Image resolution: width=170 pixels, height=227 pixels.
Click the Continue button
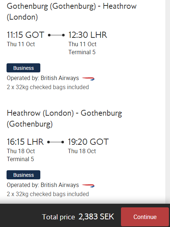point(145,217)
